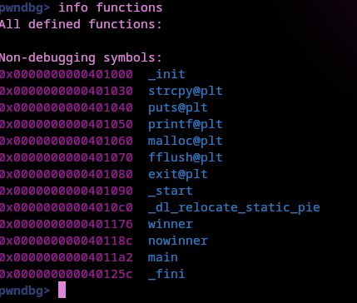Click the main function name
Image resolution: width=357 pixels, height=303 pixels.
click(163, 257)
